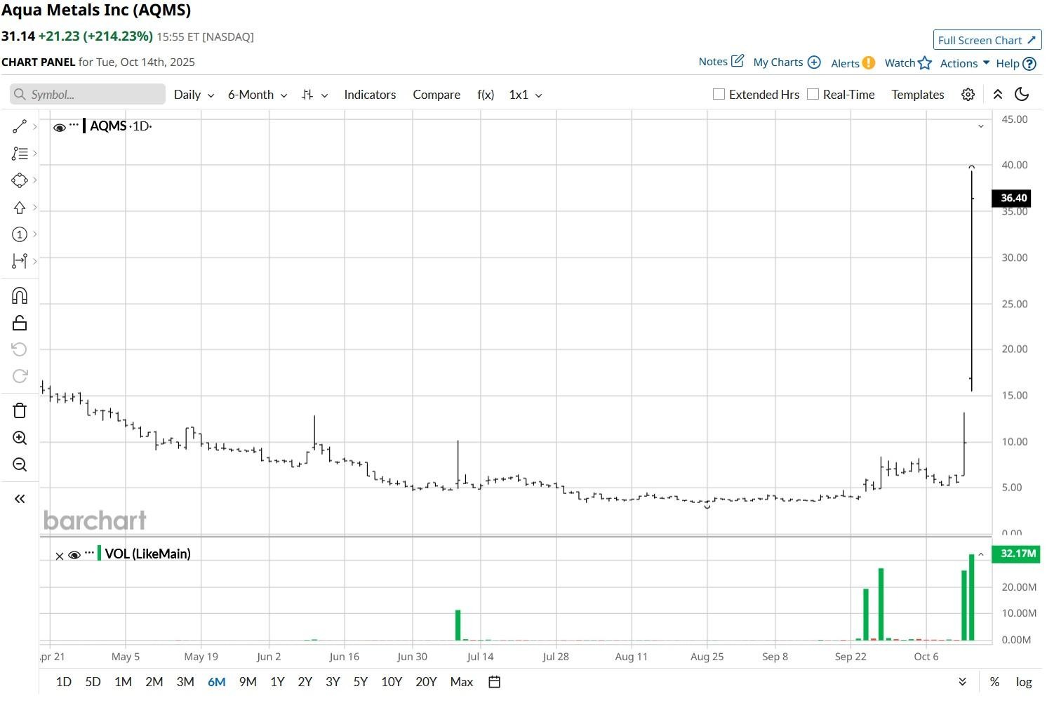Select the 1Y time range

tap(277, 682)
